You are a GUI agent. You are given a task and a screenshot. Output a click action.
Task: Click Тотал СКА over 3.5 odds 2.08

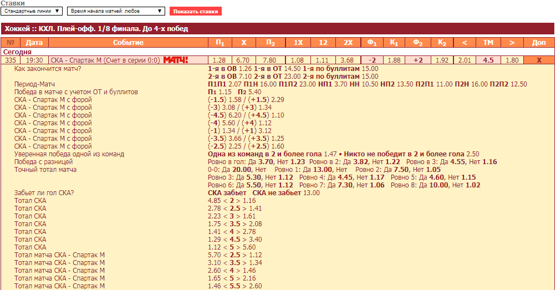click(x=256, y=224)
